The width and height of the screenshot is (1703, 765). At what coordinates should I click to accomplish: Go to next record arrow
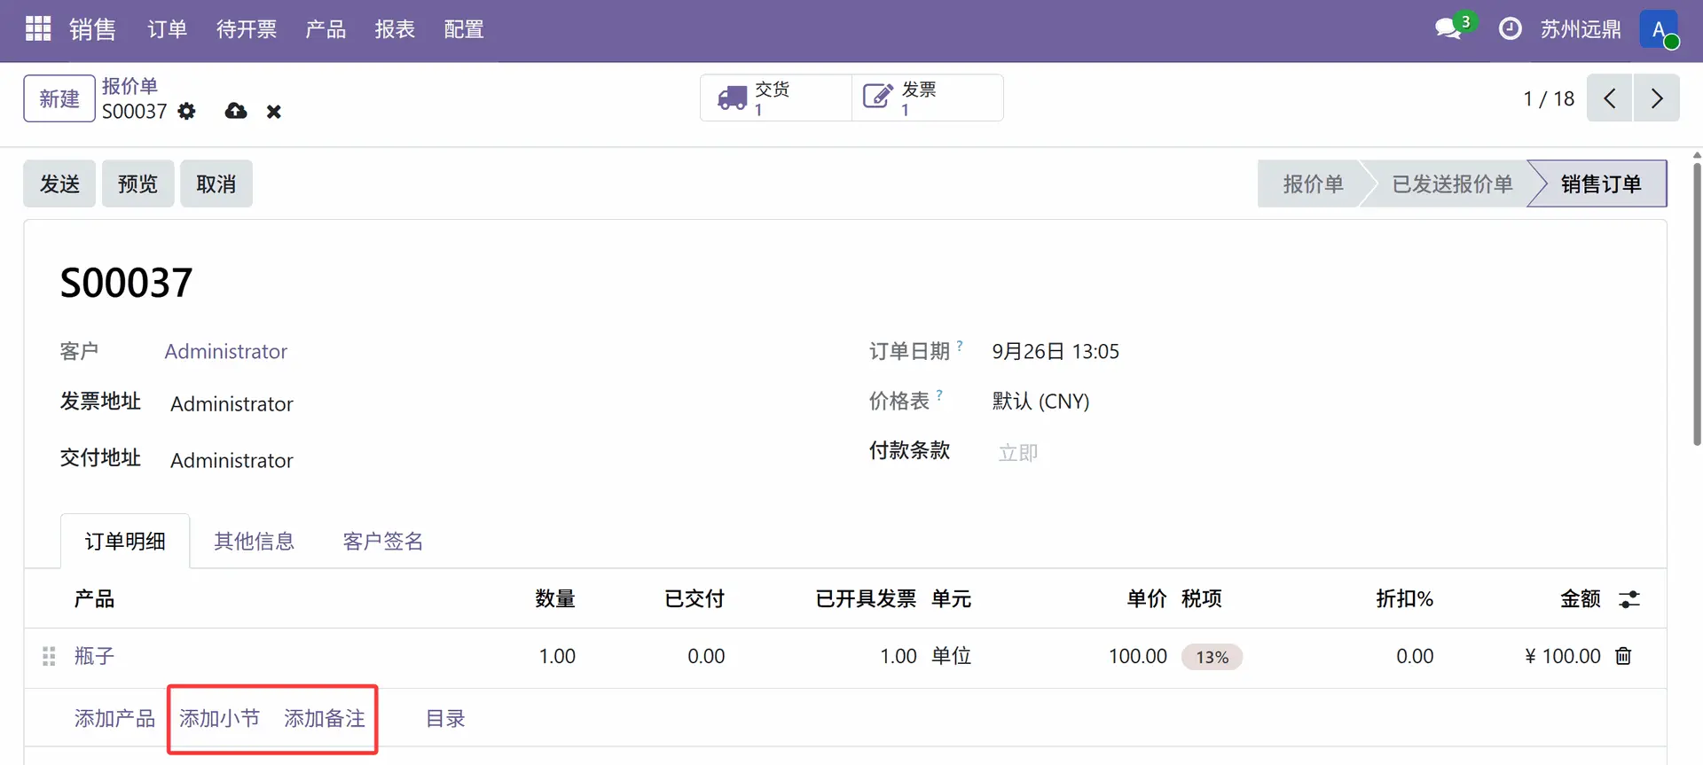[x=1656, y=98]
